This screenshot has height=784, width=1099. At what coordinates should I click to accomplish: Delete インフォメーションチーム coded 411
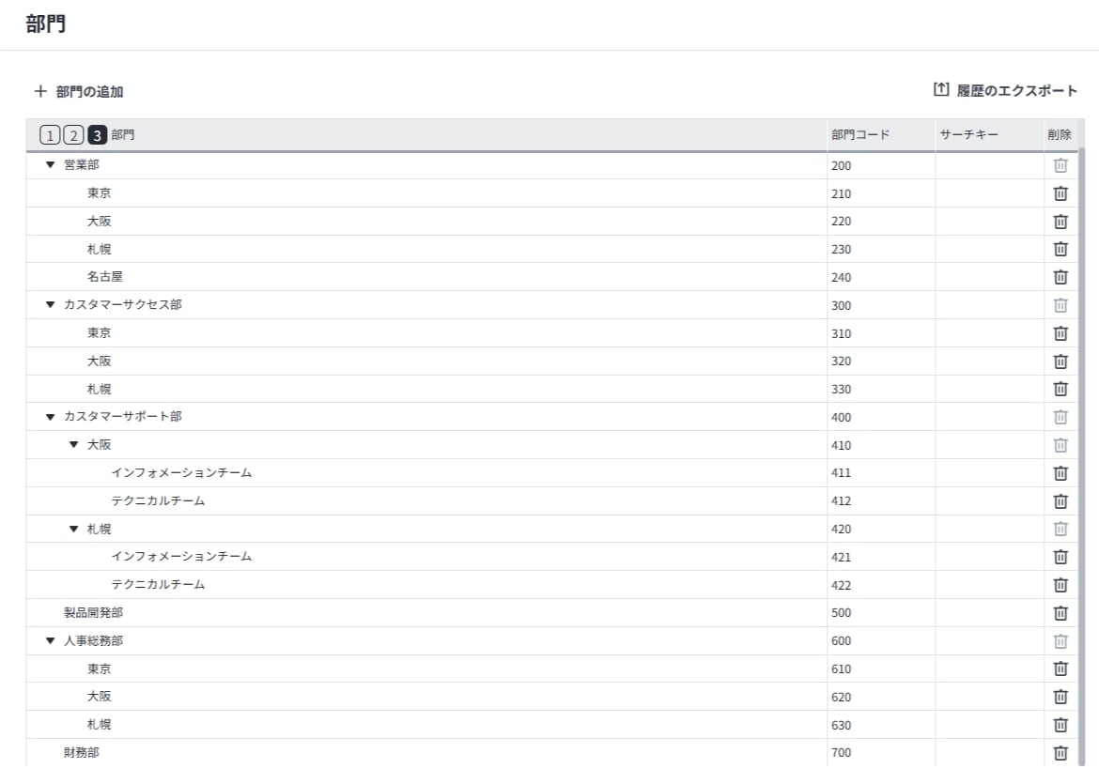[x=1060, y=473]
